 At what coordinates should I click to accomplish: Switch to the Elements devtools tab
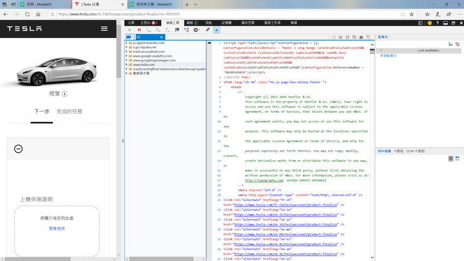click(x=131, y=23)
